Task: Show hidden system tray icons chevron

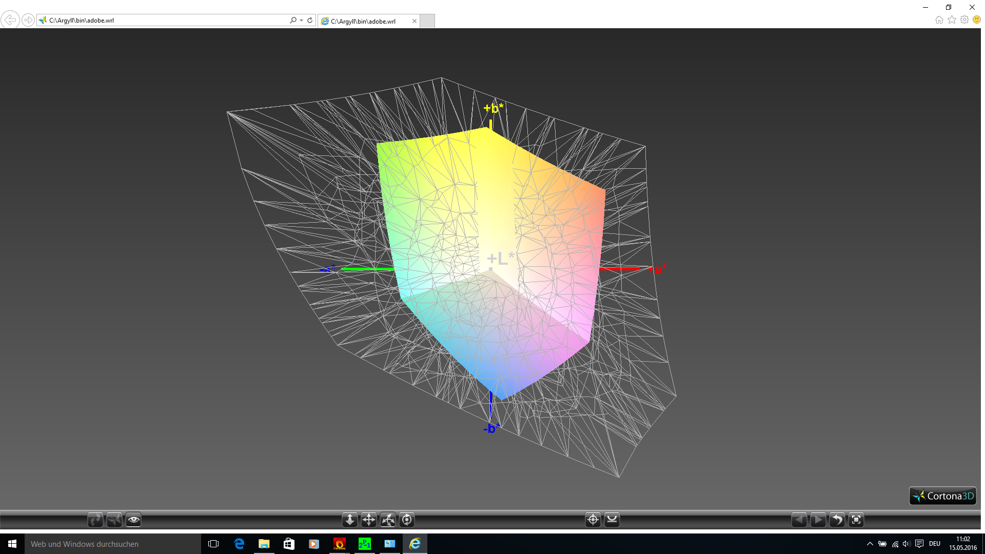Action: (x=870, y=544)
